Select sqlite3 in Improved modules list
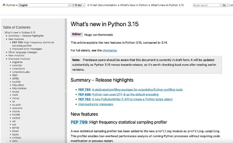 pos(16,118)
